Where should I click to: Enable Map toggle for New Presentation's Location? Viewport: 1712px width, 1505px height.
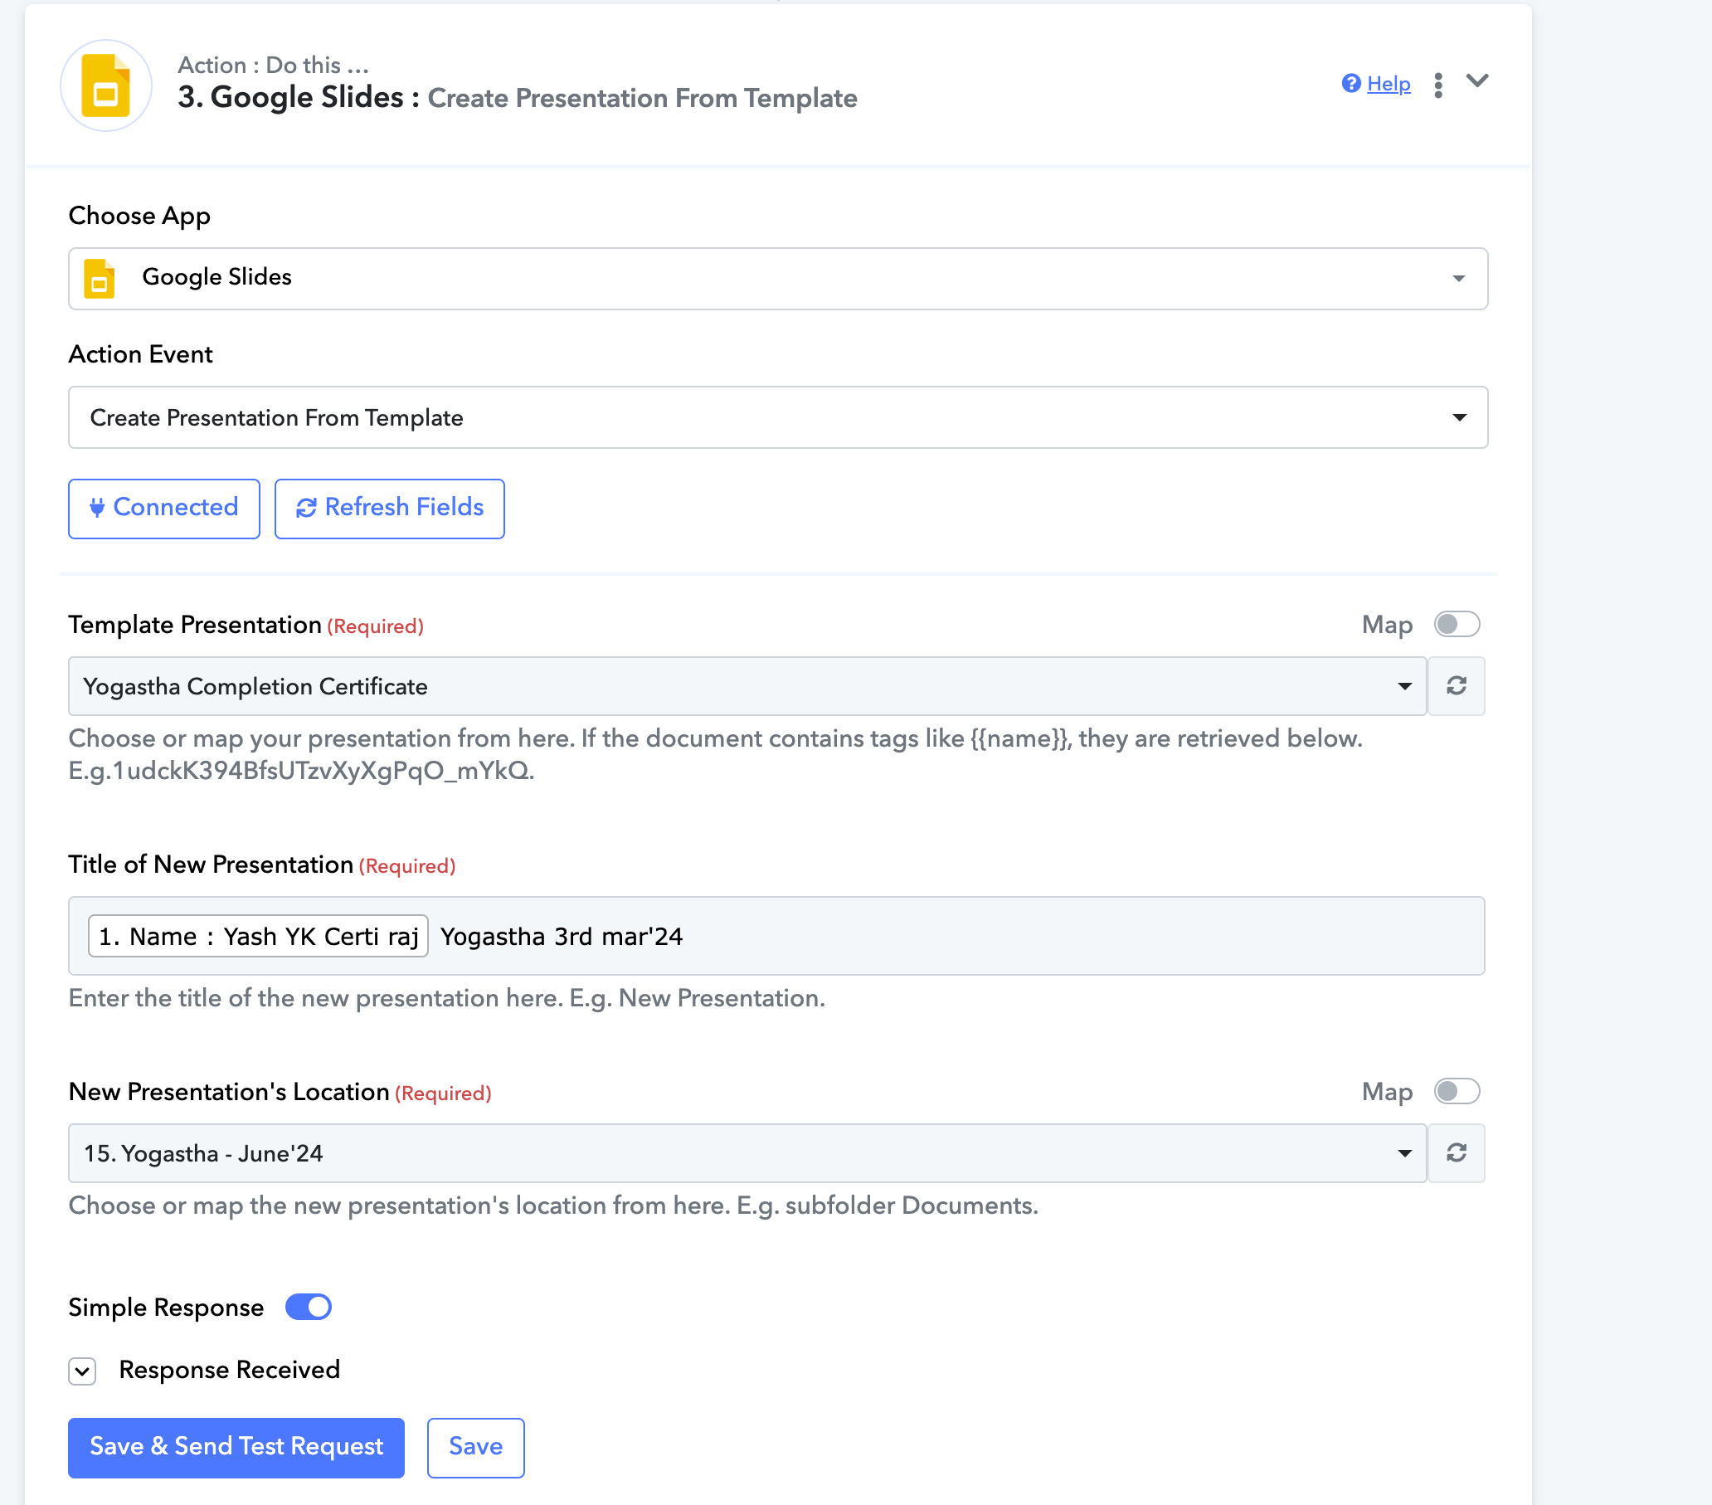[1457, 1091]
